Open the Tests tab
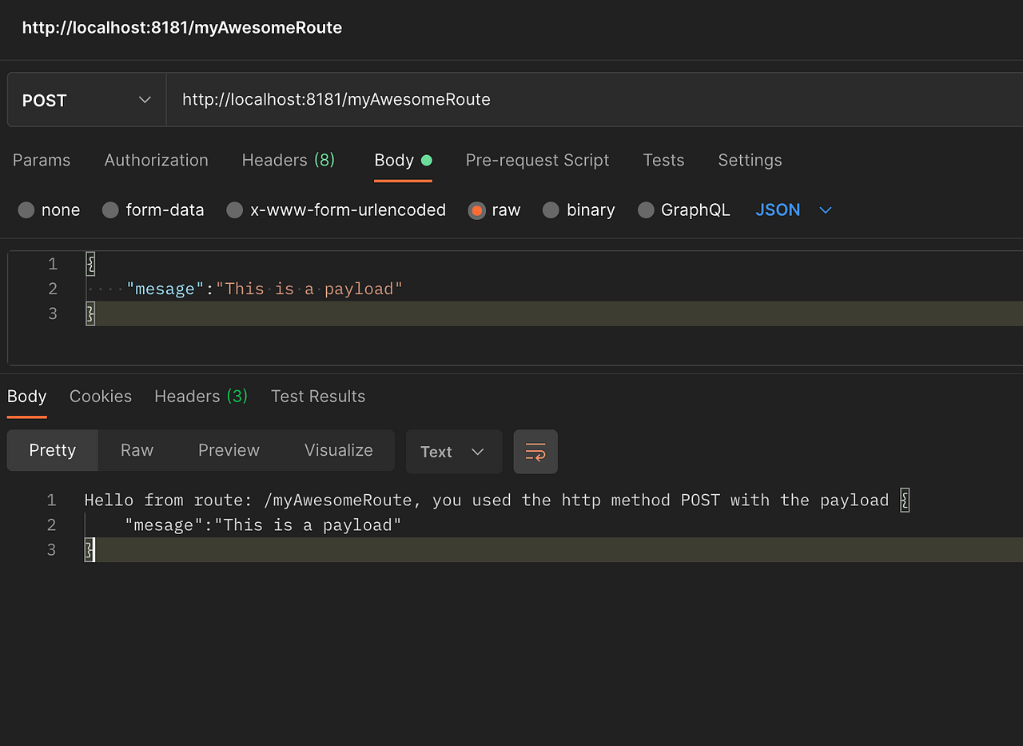 [663, 160]
